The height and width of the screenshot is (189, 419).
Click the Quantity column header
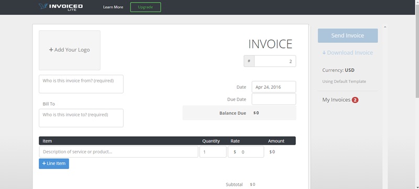(x=211, y=141)
